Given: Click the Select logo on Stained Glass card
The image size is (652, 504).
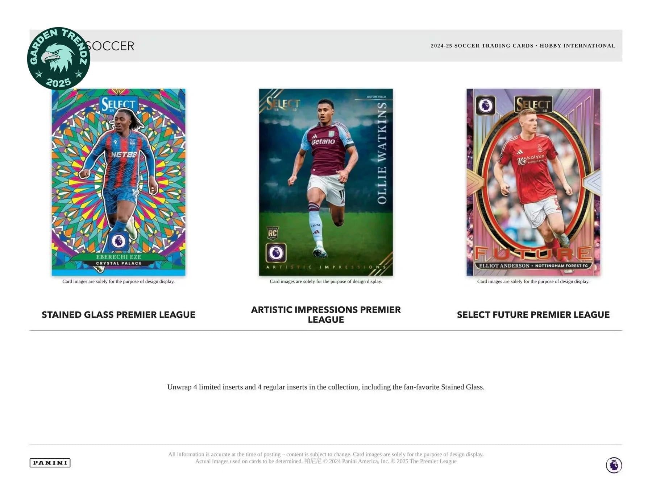Looking at the screenshot, I should click(x=118, y=105).
